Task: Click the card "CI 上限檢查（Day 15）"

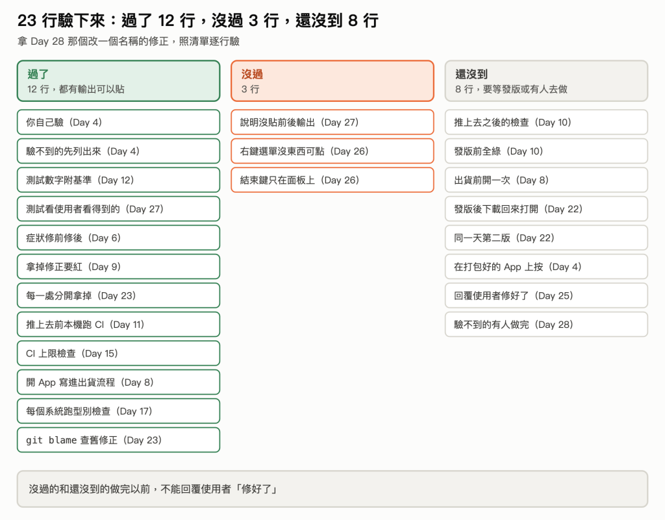Action: coord(119,353)
